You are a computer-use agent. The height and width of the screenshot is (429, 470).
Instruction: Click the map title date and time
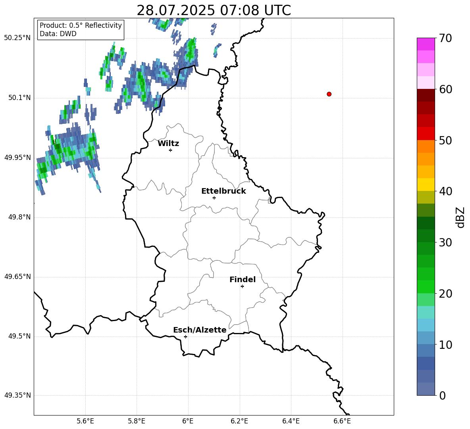point(214,10)
